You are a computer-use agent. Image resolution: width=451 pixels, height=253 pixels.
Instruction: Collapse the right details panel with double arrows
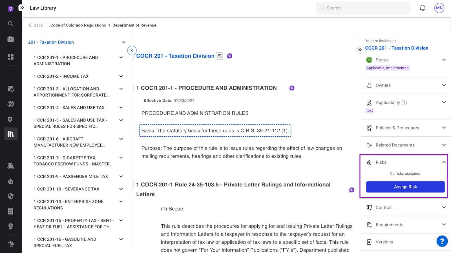point(360,50)
